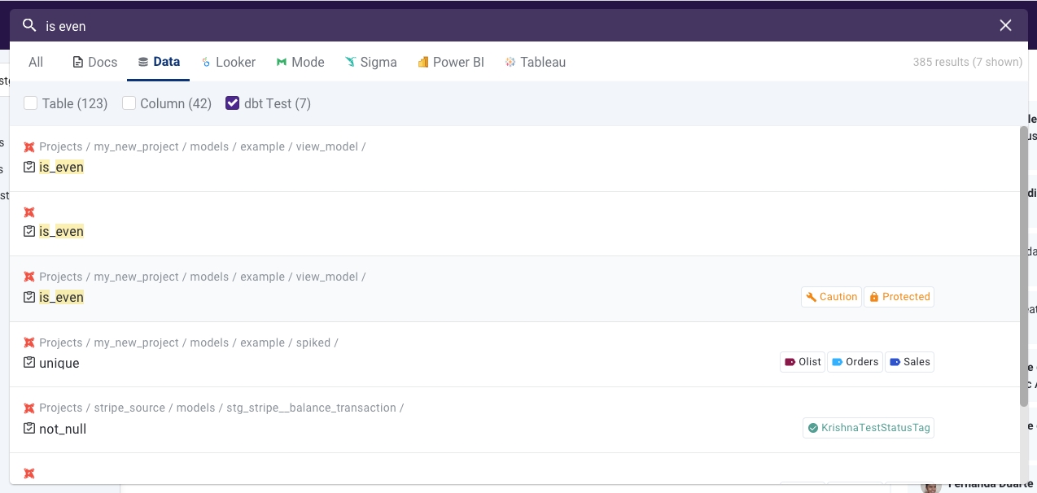This screenshot has height=493, width=1037.
Task: Switch to the Docs tab
Action: pyautogui.click(x=95, y=63)
